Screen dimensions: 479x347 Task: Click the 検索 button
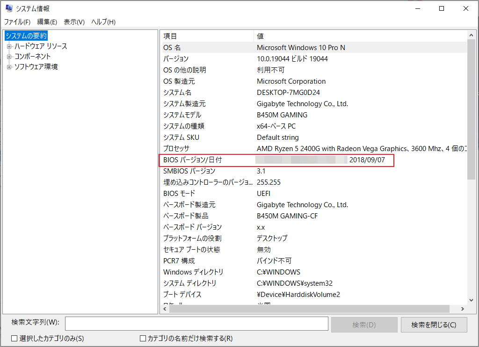pos(364,324)
